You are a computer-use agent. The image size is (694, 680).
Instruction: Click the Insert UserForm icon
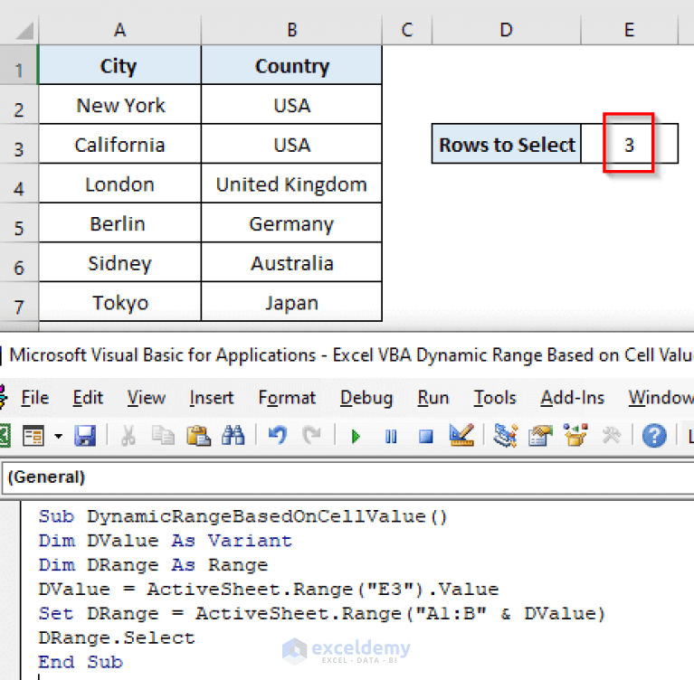tap(33, 436)
